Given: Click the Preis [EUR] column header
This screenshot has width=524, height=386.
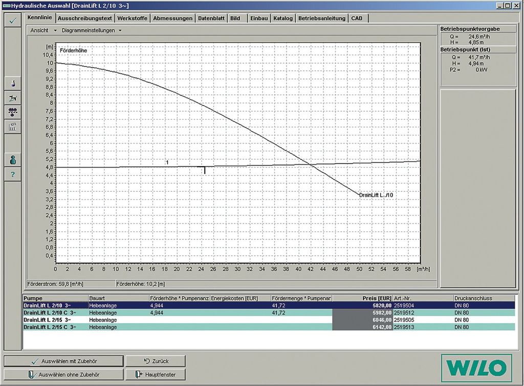Looking at the screenshot, I should coord(362,298).
